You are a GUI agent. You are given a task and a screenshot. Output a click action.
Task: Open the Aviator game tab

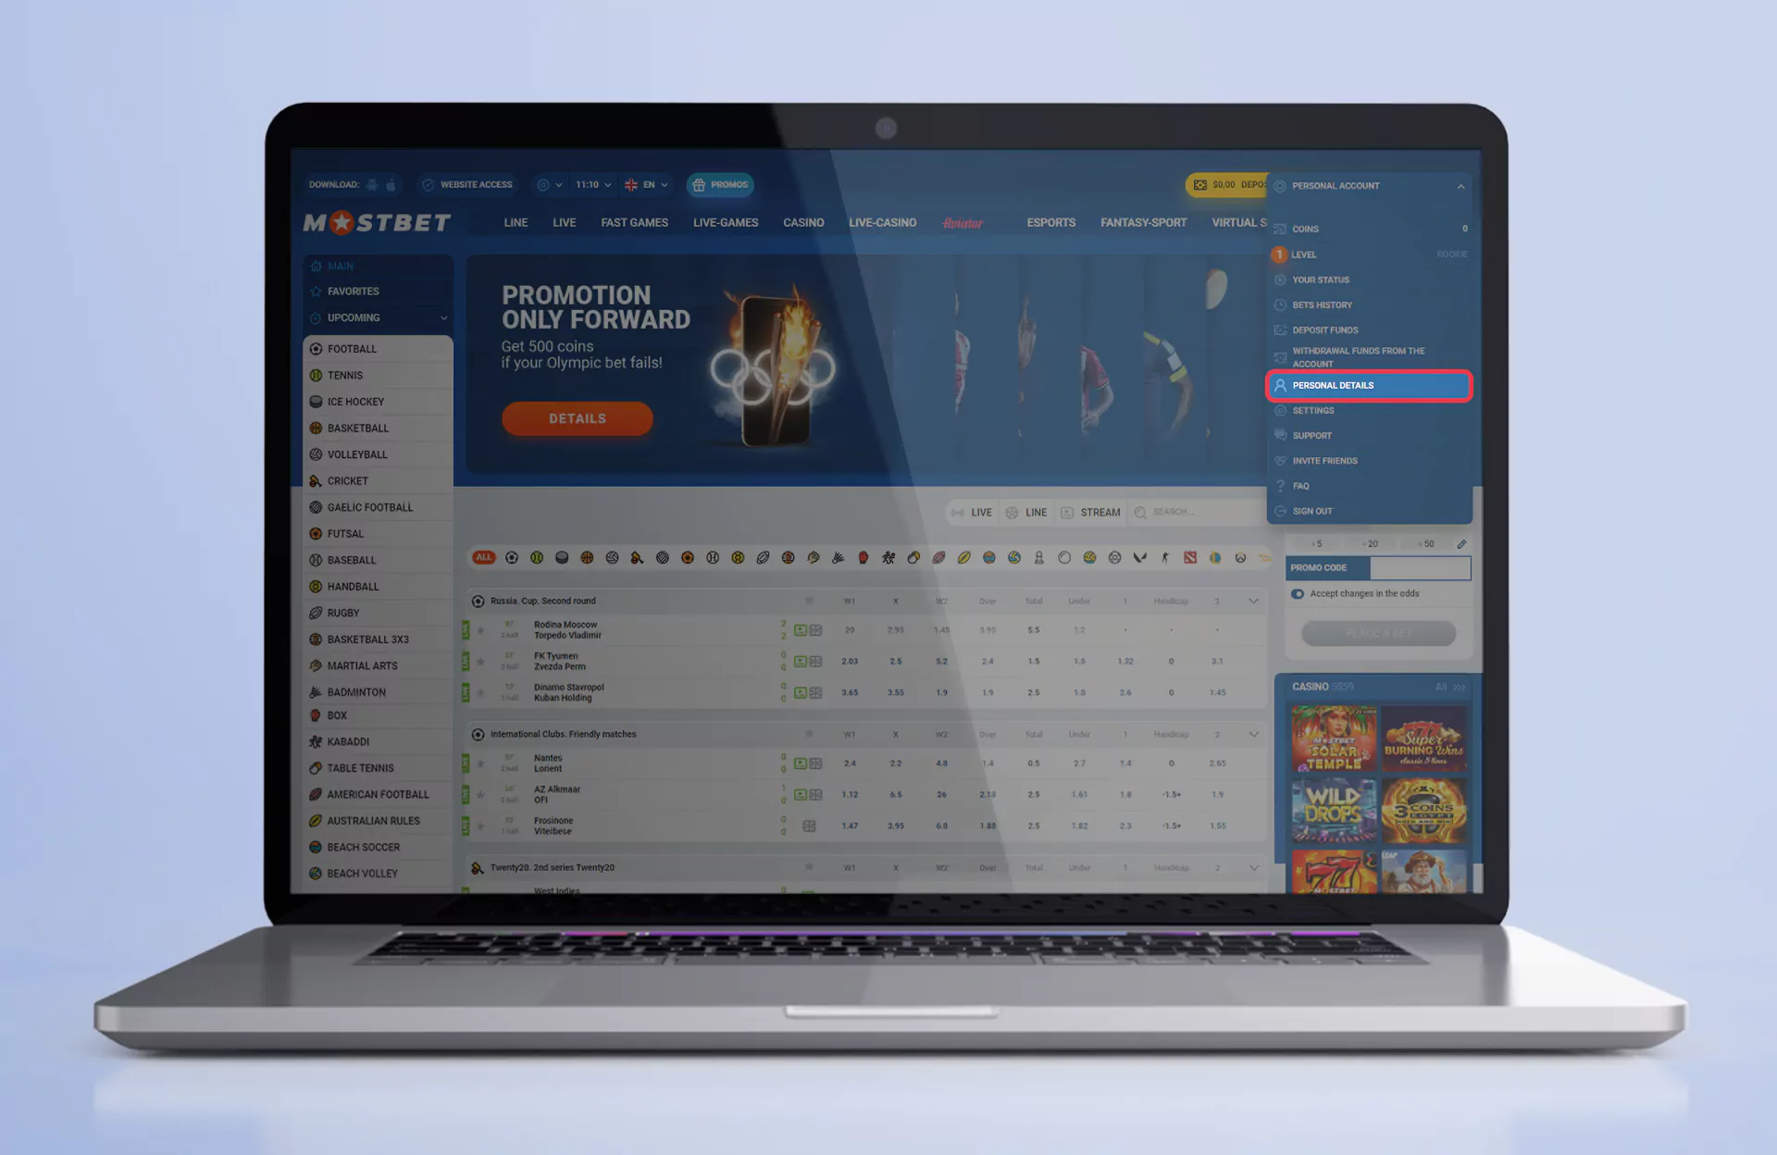pos(966,223)
